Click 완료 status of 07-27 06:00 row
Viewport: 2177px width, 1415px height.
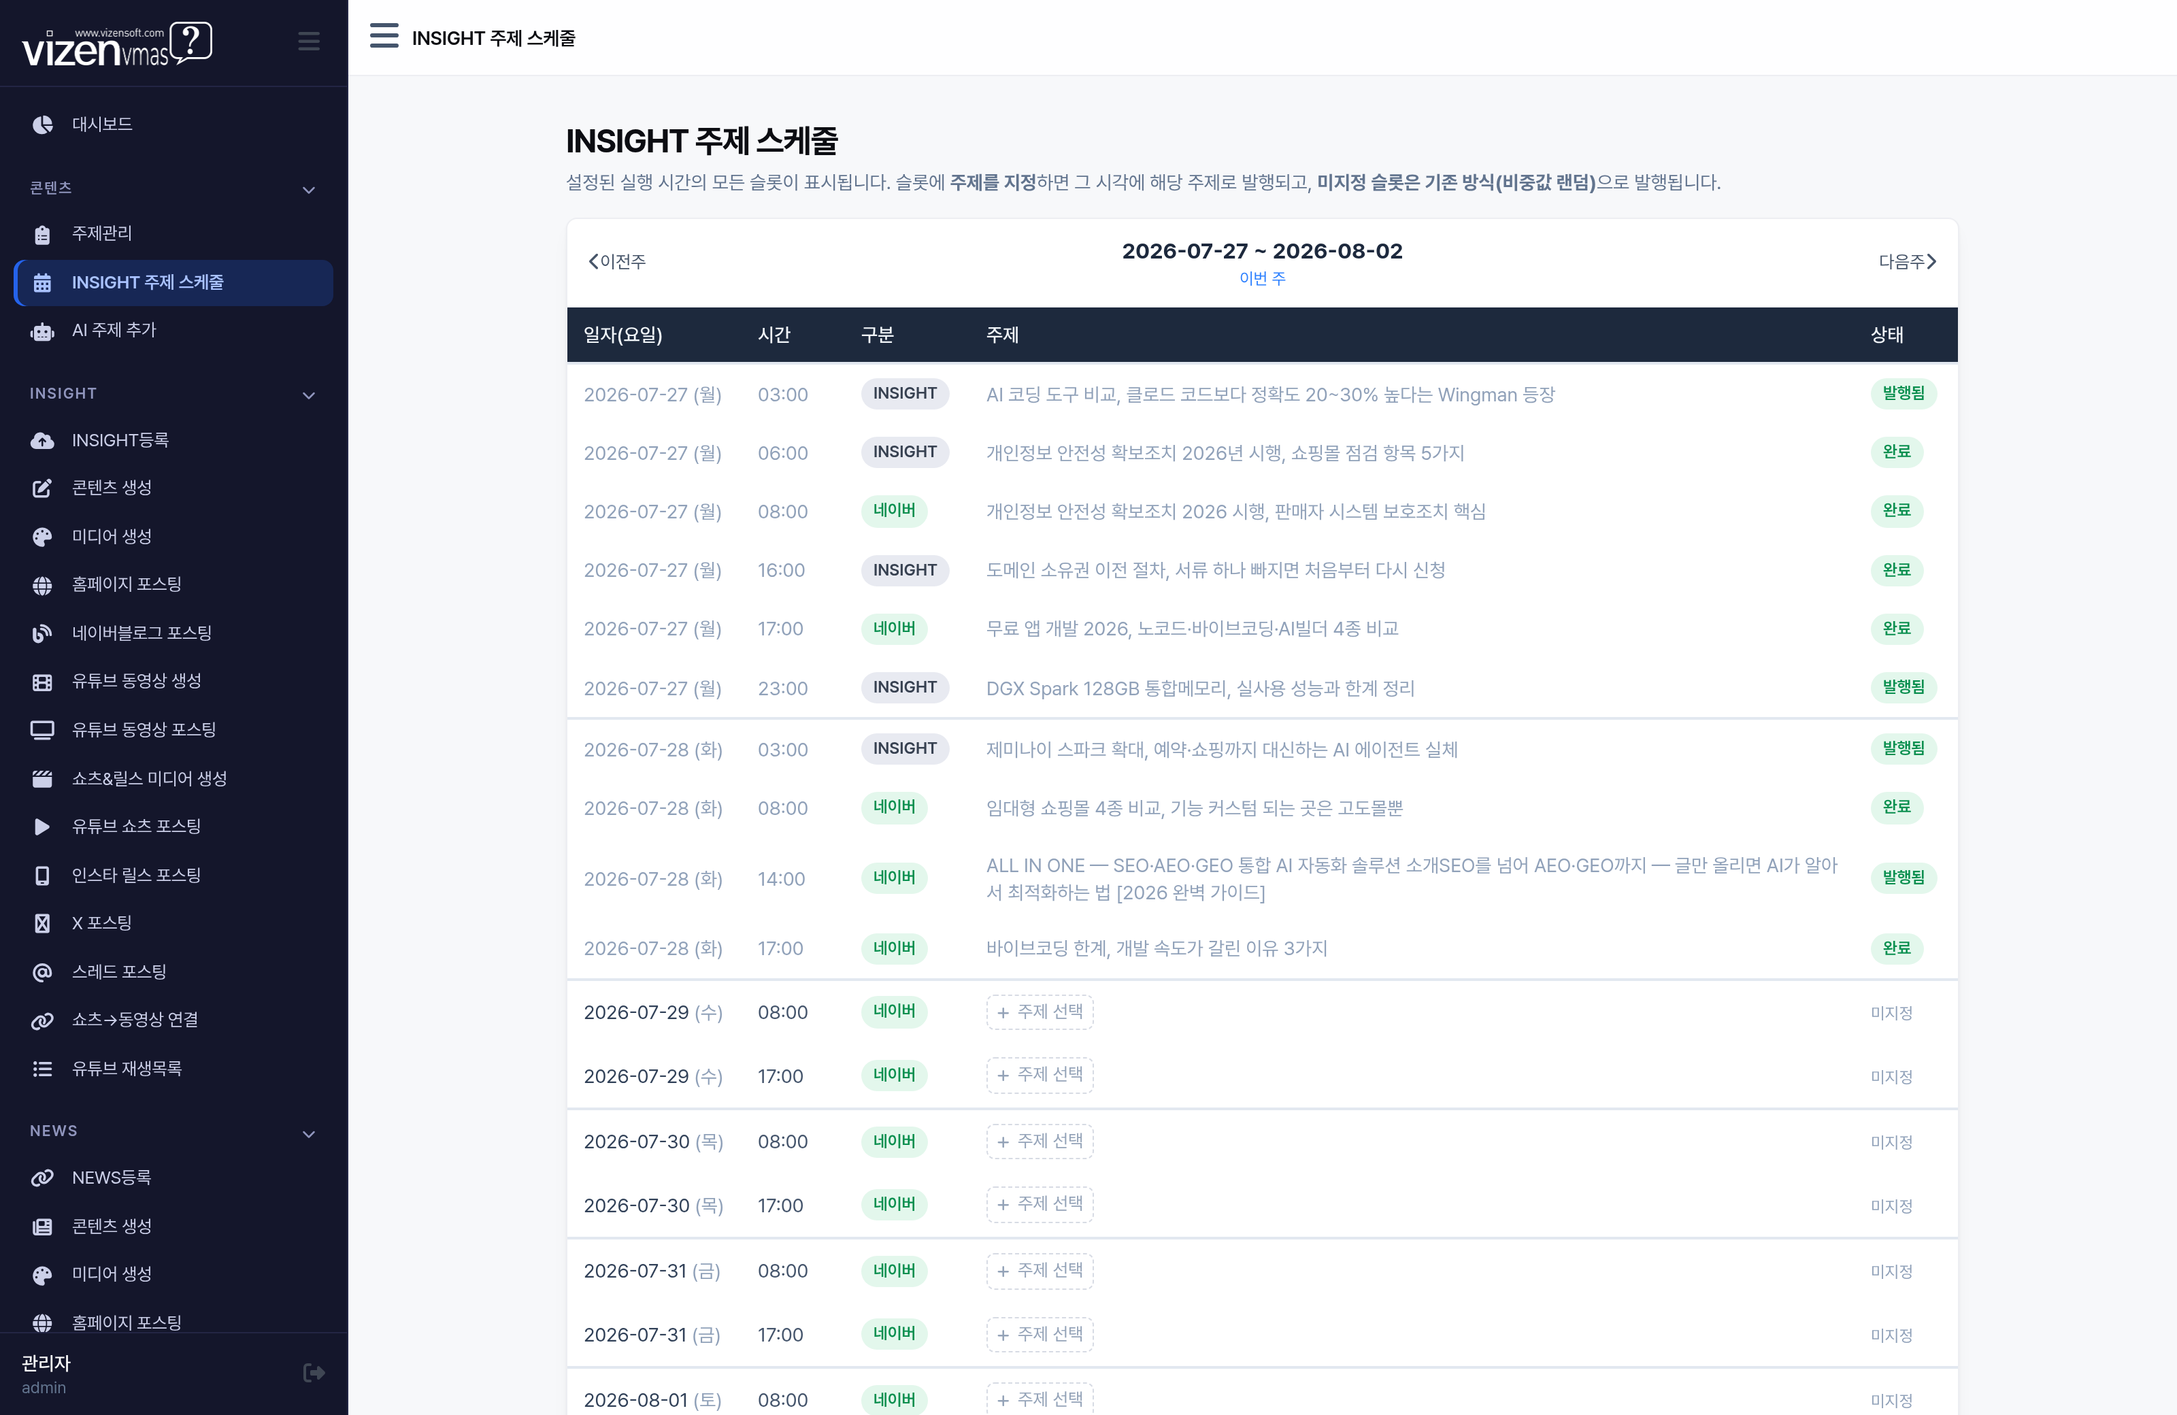tap(1897, 452)
